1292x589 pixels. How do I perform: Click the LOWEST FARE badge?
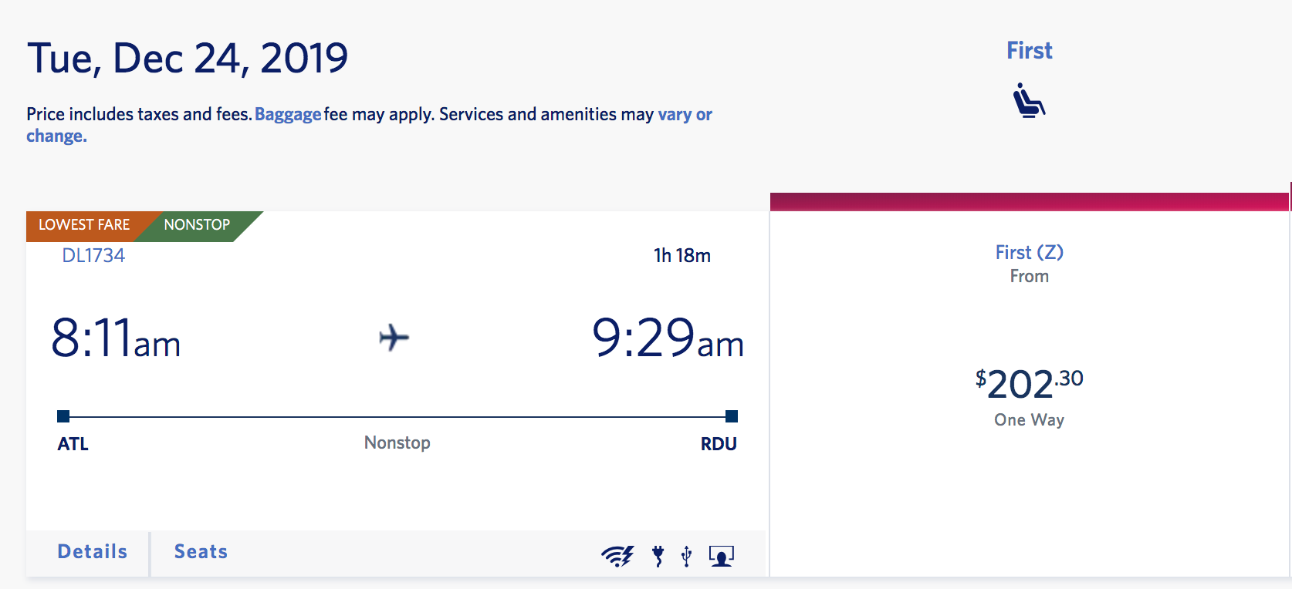point(84,225)
